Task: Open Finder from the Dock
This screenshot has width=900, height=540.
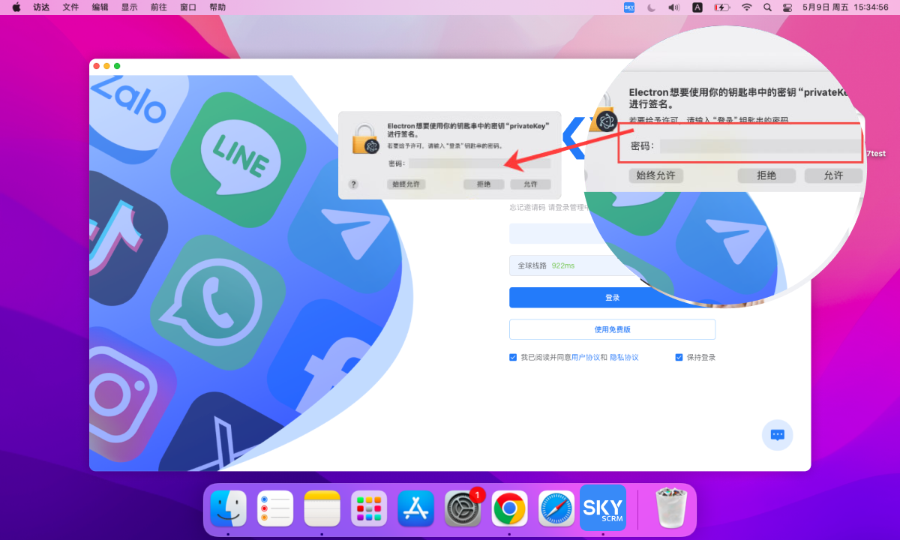Action: point(228,510)
